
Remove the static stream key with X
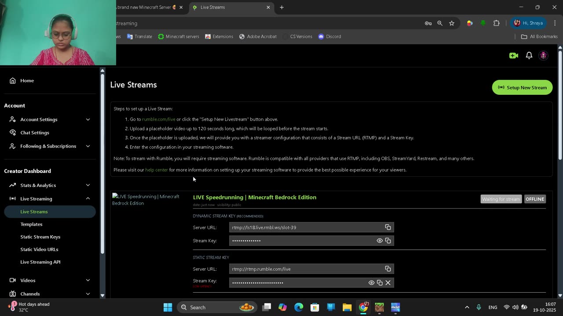click(x=388, y=283)
